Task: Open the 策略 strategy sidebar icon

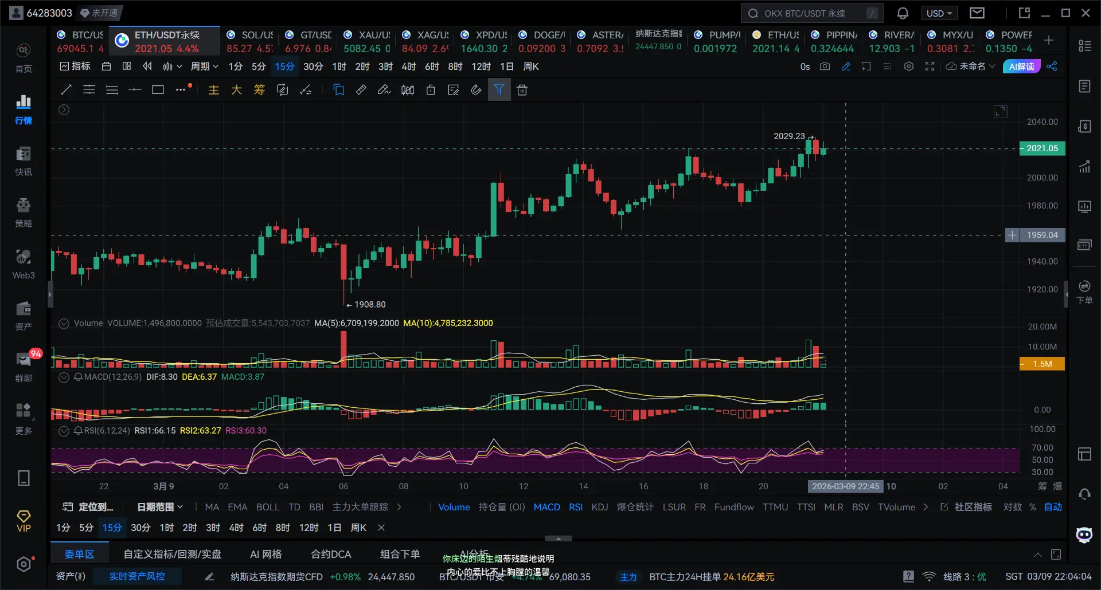Action: click(x=24, y=212)
